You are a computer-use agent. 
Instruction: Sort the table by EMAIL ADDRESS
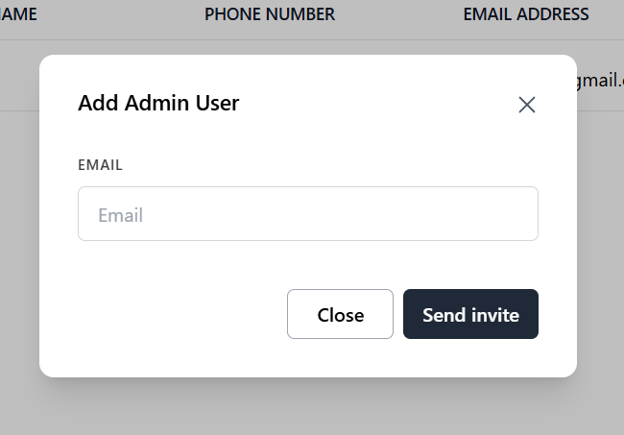[x=525, y=14]
